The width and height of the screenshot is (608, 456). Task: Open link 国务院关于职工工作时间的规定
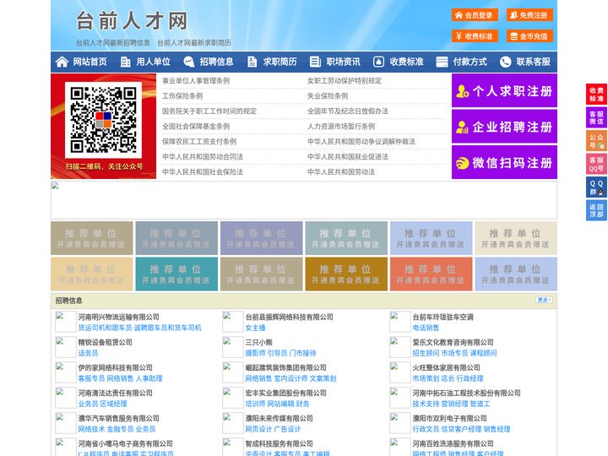click(x=209, y=111)
